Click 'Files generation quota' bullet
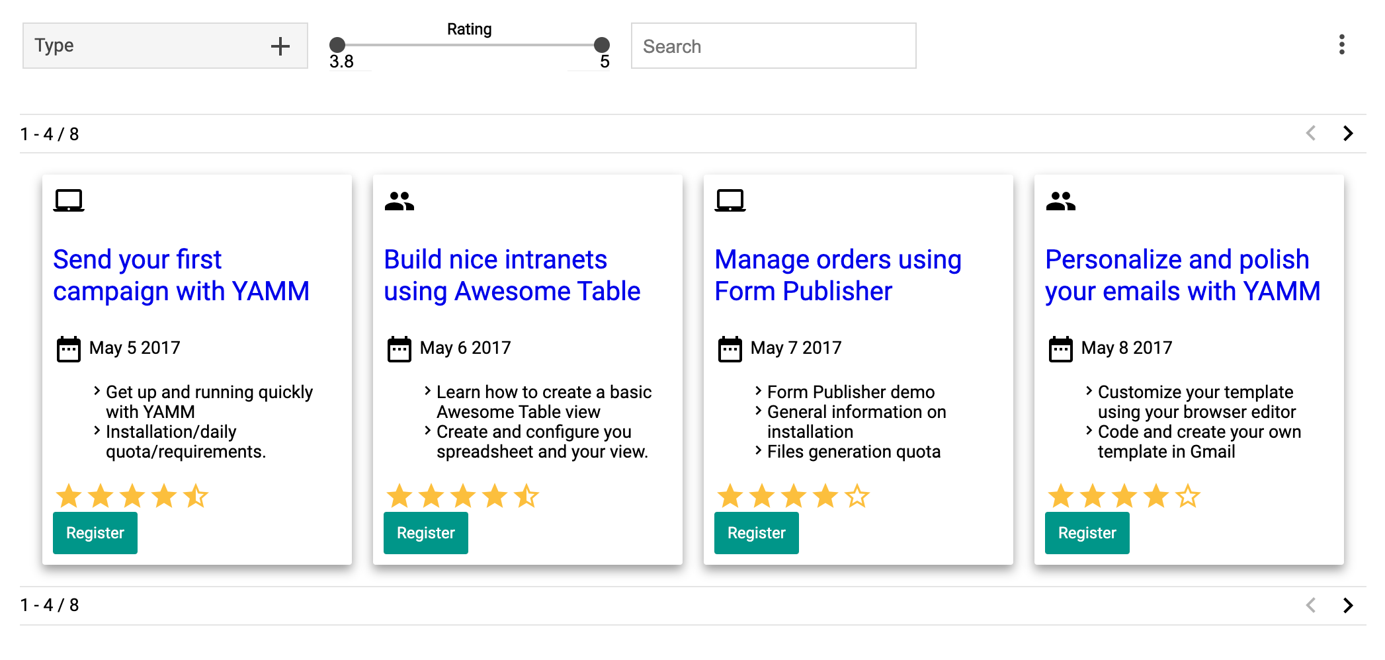The image size is (1385, 660). [854, 452]
